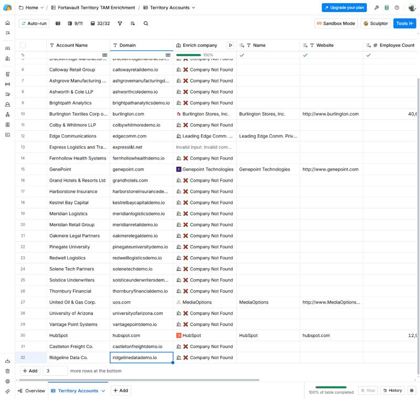
Task: Click the vertical scrollbar at right edge
Action: [418, 227]
